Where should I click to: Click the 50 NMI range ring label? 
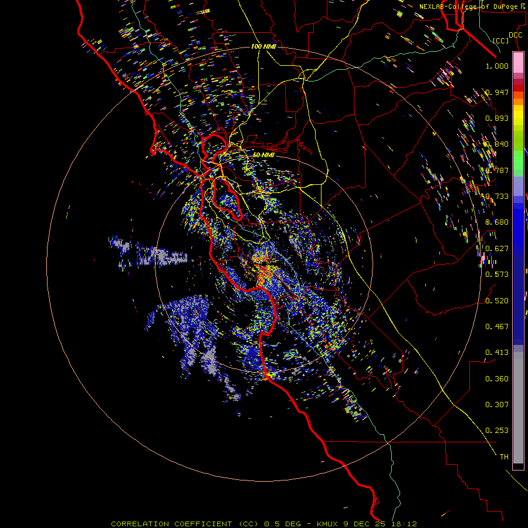coord(263,155)
